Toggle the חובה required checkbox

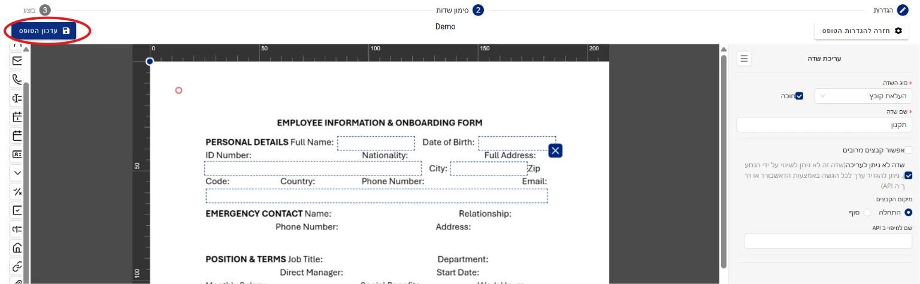800,96
